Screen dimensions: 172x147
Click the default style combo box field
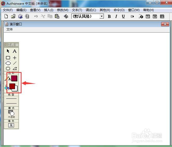coord(88,17)
